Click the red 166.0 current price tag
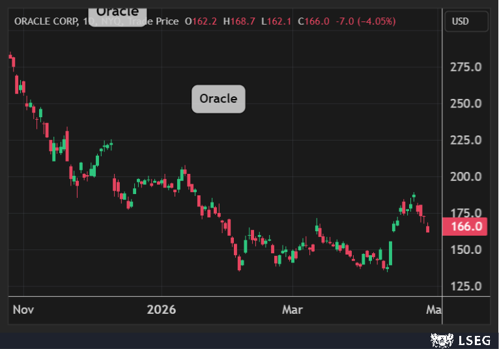This screenshot has width=499, height=349. [465, 227]
